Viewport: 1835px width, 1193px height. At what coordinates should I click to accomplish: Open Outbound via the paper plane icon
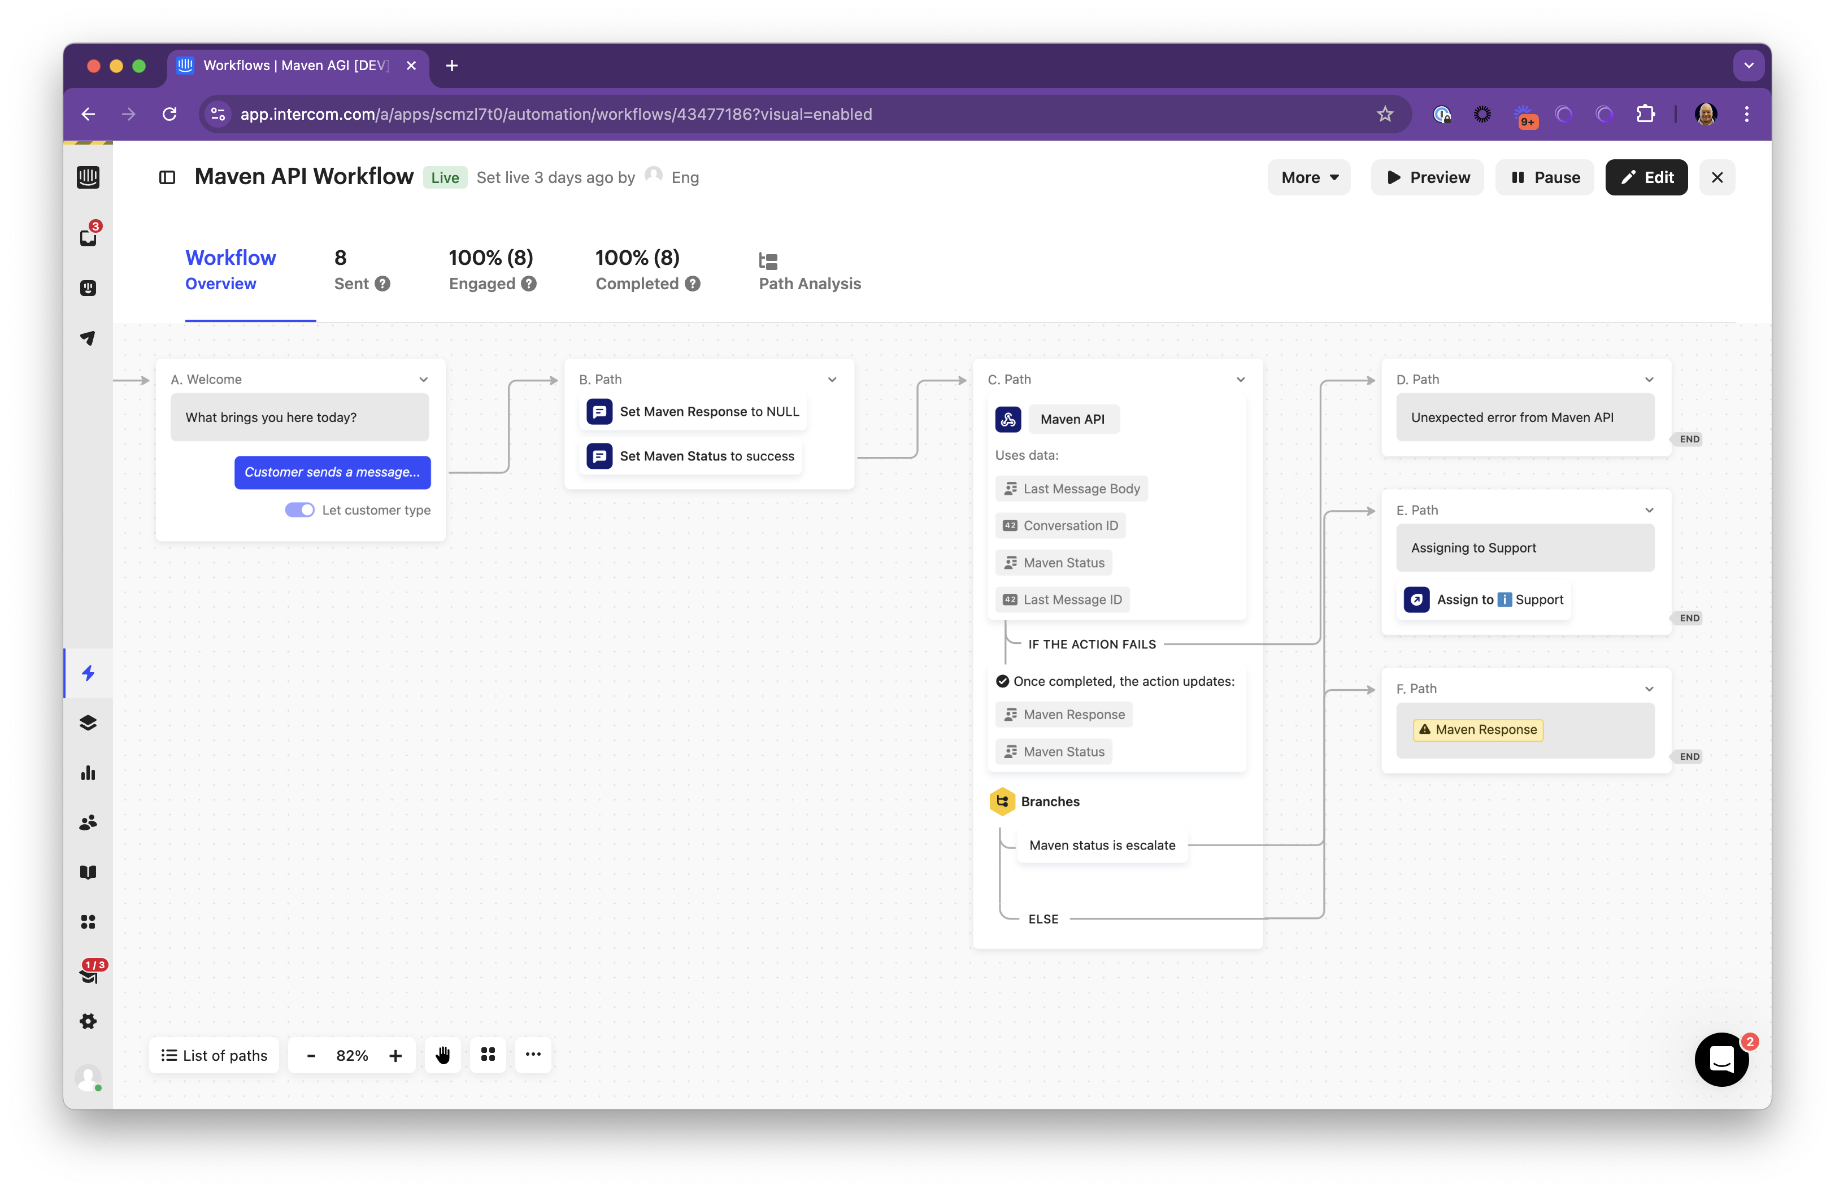[x=88, y=338]
